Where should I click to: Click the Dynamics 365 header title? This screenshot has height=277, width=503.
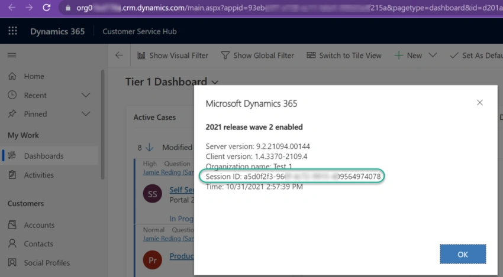[57, 31]
